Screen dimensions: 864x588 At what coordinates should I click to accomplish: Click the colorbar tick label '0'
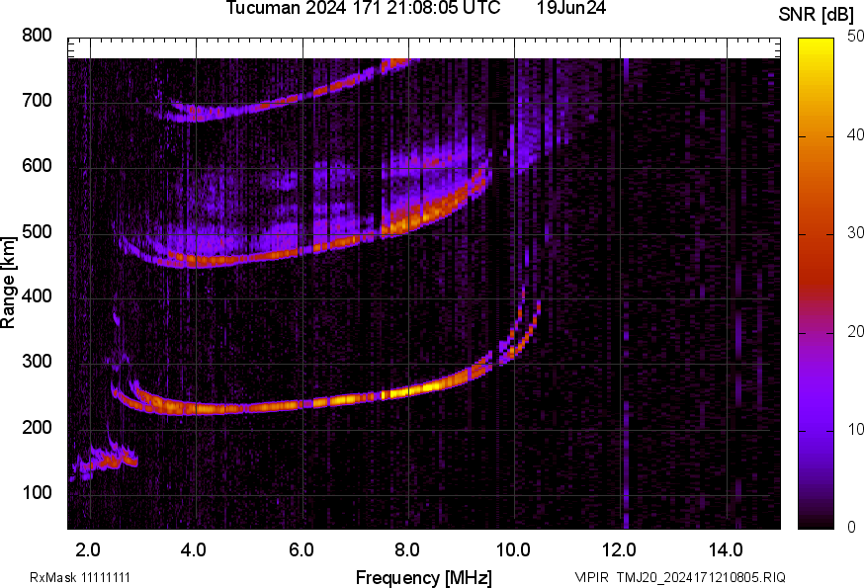[851, 528]
